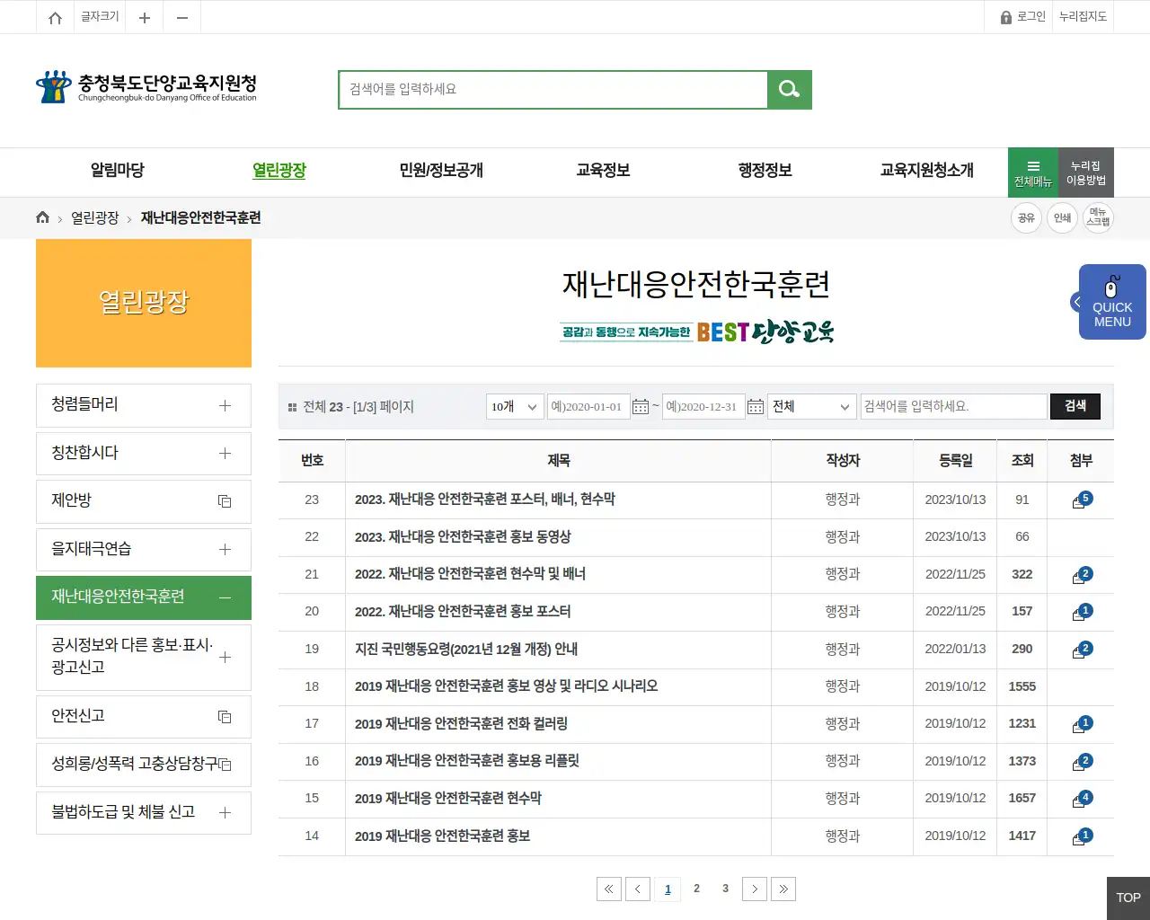The height and width of the screenshot is (920, 1150).
Task: Open the 전체 search category dropdown
Action: point(811,407)
